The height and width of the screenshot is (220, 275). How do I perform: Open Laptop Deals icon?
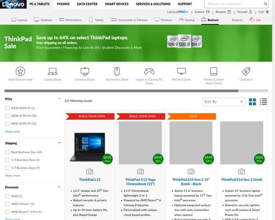point(53,71)
